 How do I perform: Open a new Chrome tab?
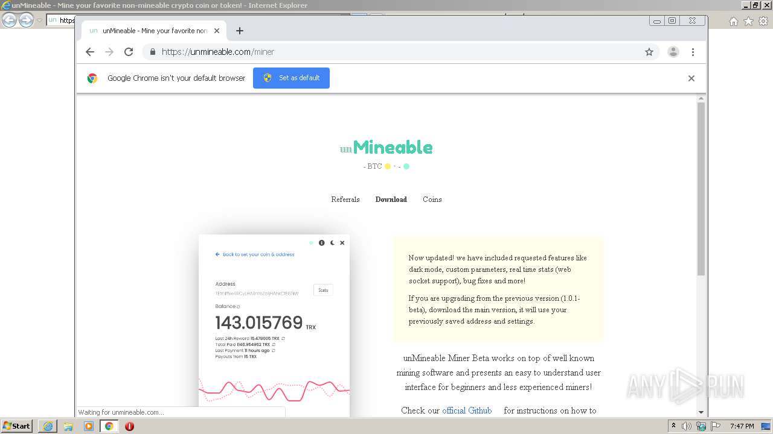(240, 31)
